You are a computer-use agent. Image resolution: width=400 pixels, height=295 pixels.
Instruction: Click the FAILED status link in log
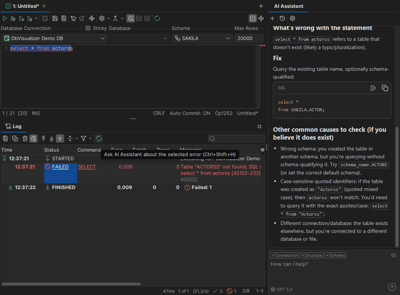60,167
